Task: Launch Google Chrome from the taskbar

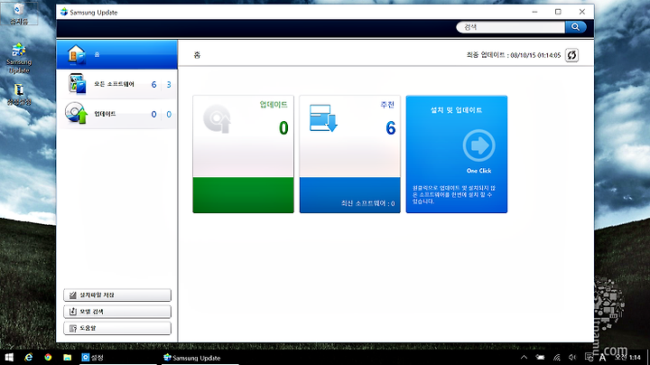Action: 48,358
